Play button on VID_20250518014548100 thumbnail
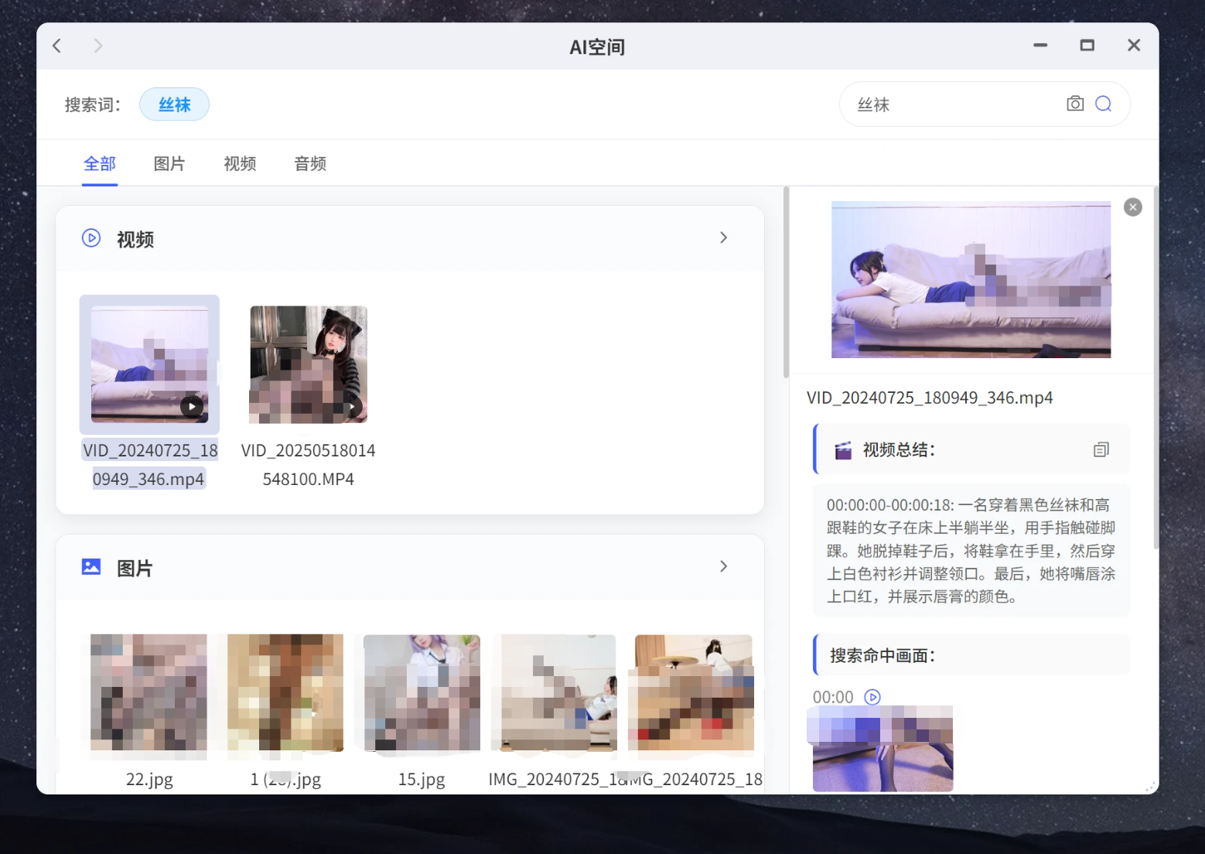 (x=352, y=406)
